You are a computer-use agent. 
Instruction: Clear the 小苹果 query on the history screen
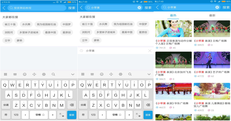(139, 8)
